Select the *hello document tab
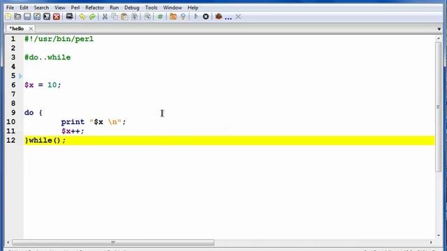Image resolution: width=447 pixels, height=251 pixels. pos(17,29)
